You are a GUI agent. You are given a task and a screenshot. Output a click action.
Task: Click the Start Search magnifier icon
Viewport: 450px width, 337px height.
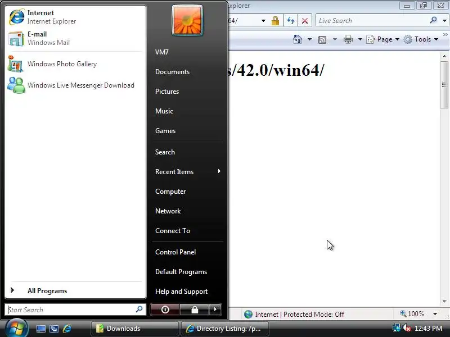point(139,309)
